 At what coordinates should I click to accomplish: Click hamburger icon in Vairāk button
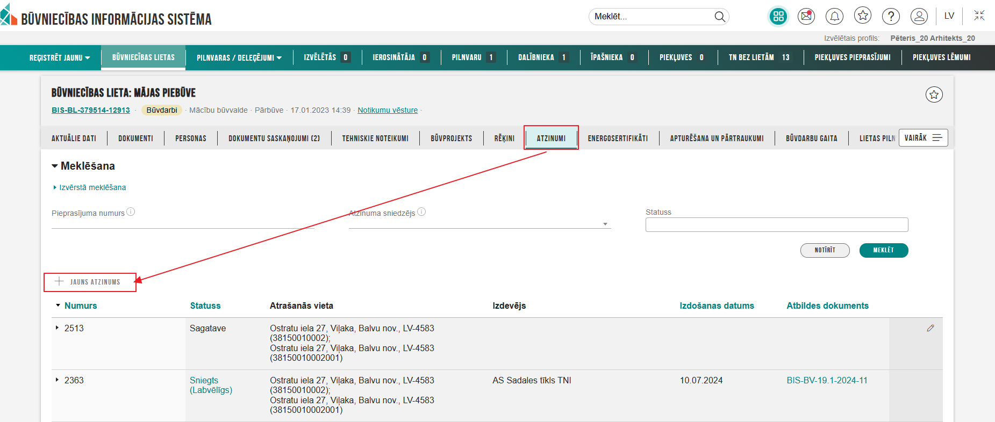937,138
